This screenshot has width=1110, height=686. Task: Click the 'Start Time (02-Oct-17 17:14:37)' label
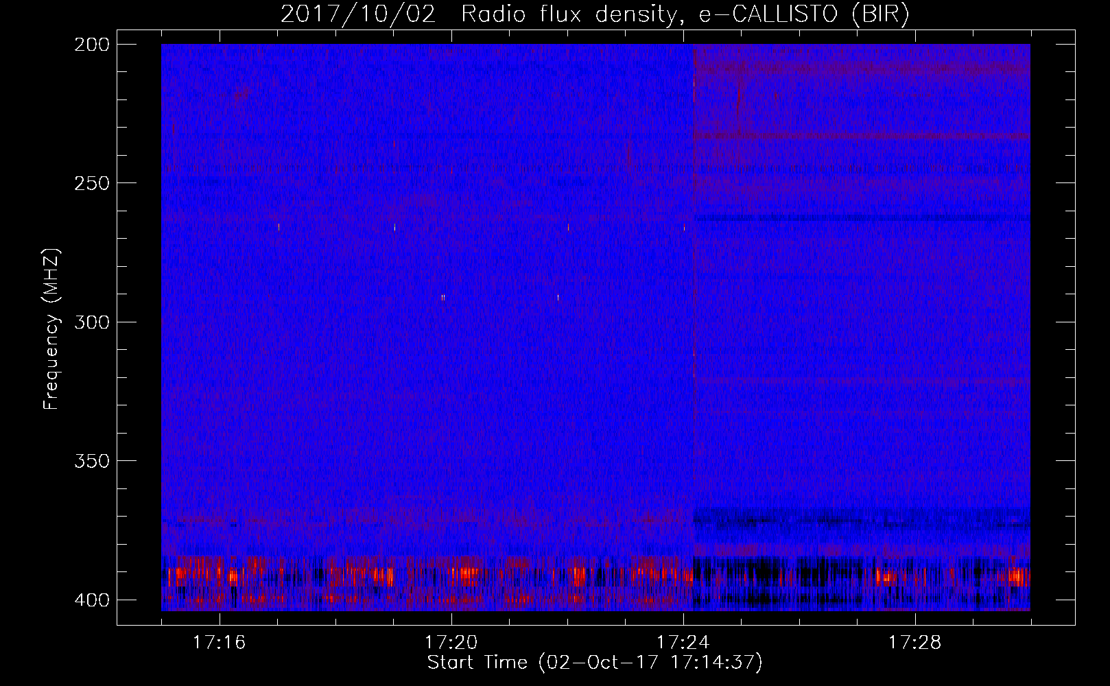tap(595, 663)
